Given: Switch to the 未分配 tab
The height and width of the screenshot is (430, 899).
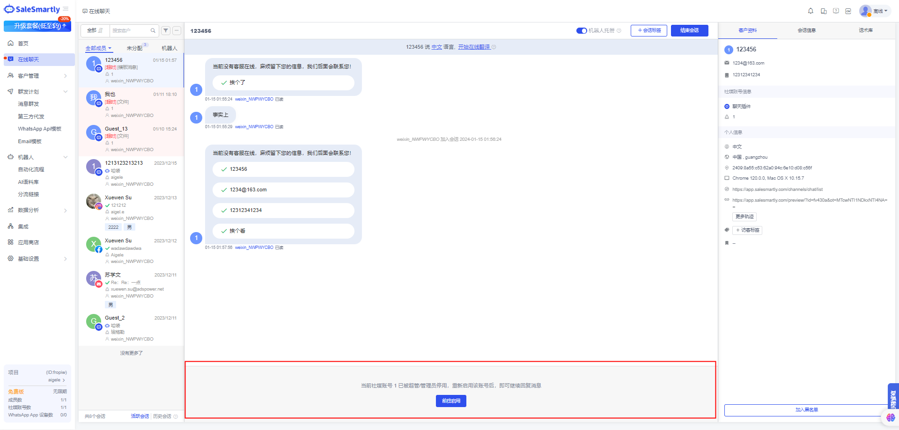Looking at the screenshot, I should pos(134,48).
